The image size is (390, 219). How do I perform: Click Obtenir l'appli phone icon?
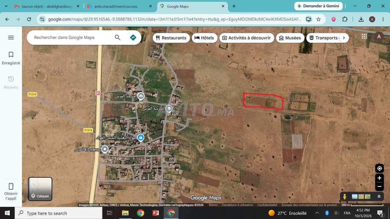point(11,186)
